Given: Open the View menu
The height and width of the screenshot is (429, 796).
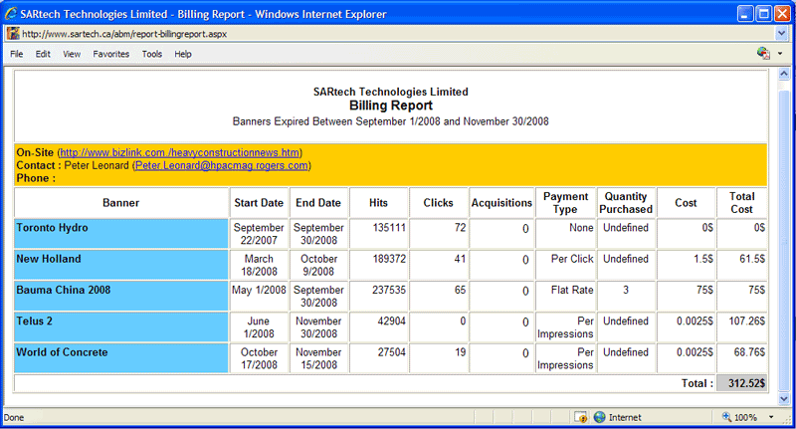Looking at the screenshot, I should pos(72,54).
